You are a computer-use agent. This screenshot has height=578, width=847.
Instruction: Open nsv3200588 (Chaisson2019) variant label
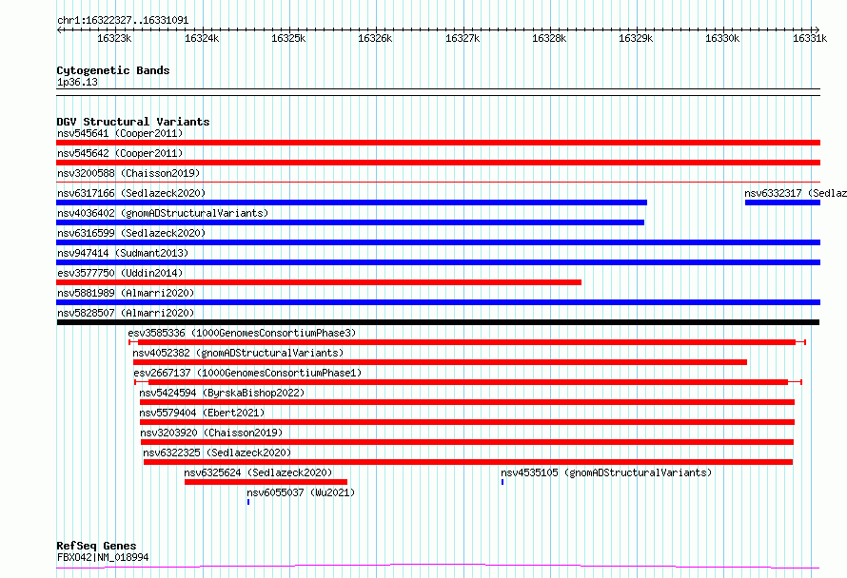[x=128, y=173]
